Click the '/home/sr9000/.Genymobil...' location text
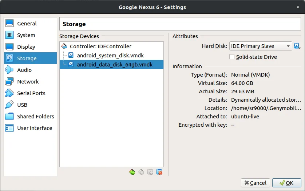This screenshot has height=191, width=305. 266,108
